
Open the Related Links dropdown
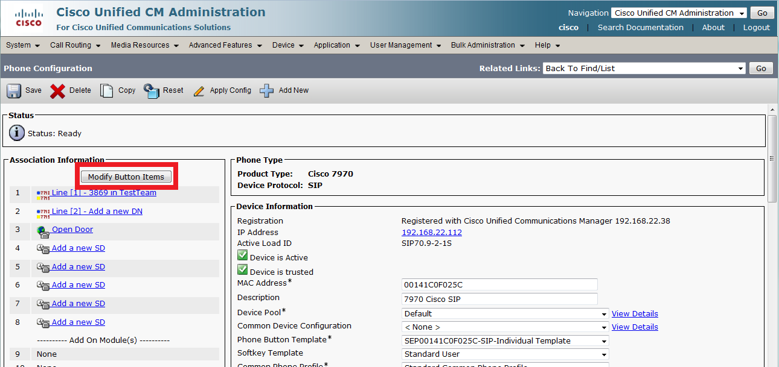pyautogui.click(x=644, y=69)
